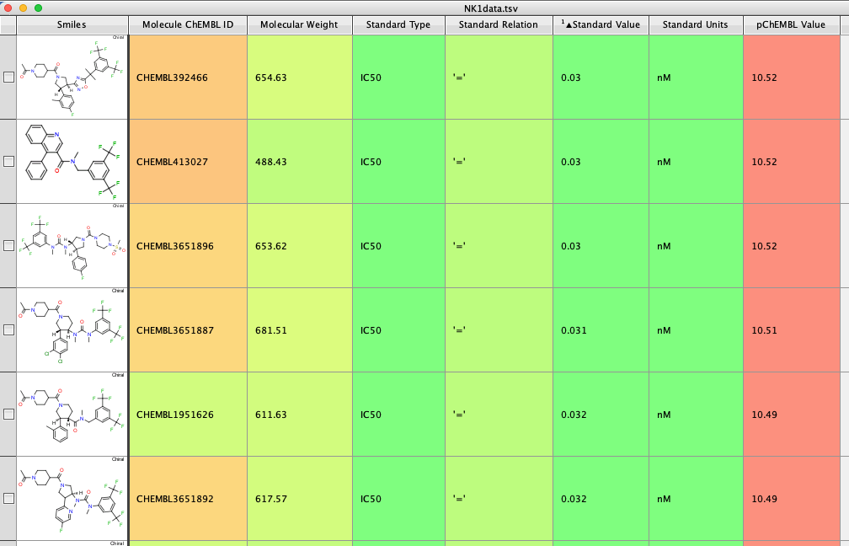The width and height of the screenshot is (849, 546).
Task: Open the quinoline structure image for CHEMBL413027
Action: 72,162
